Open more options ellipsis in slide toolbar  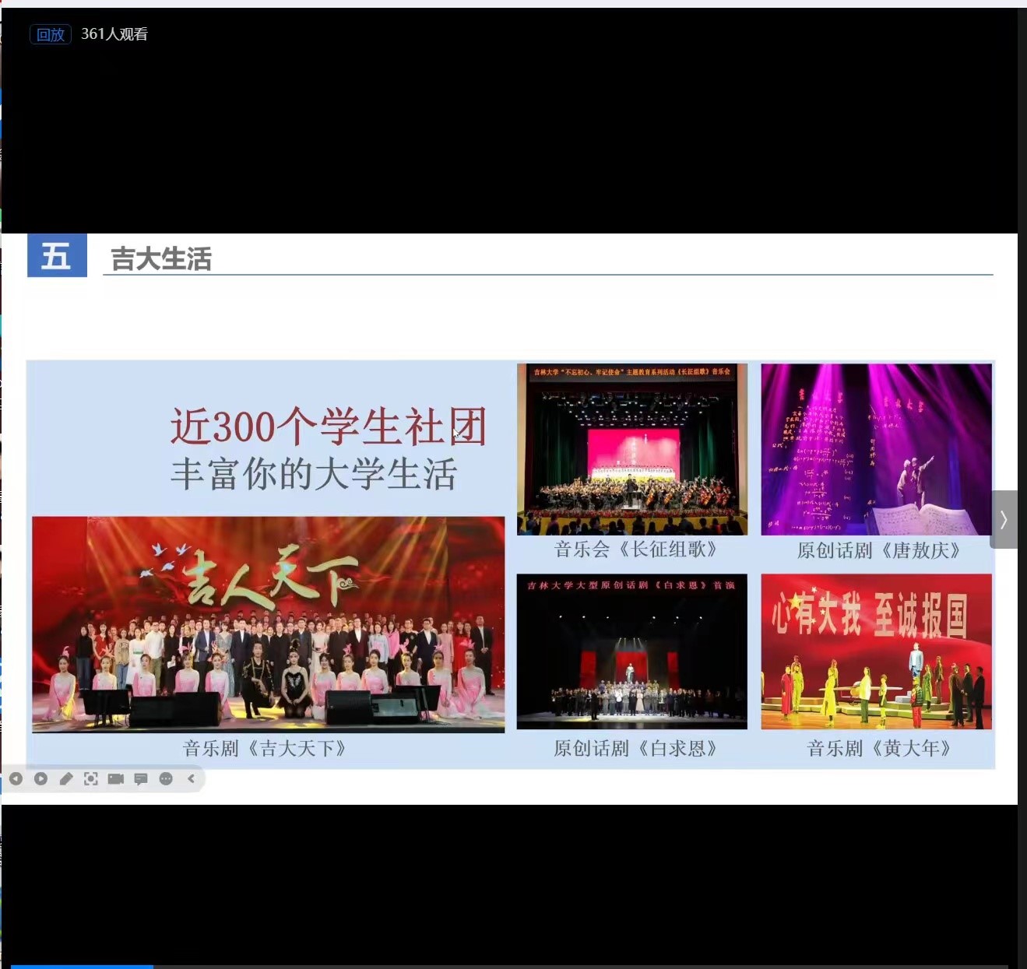coord(166,778)
